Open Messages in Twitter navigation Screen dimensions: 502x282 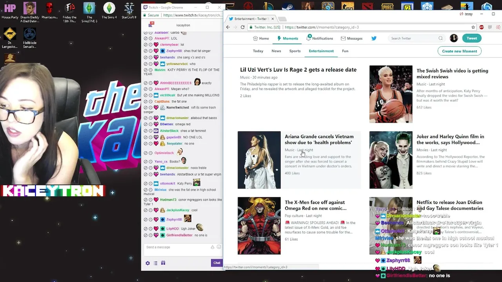[351, 38]
